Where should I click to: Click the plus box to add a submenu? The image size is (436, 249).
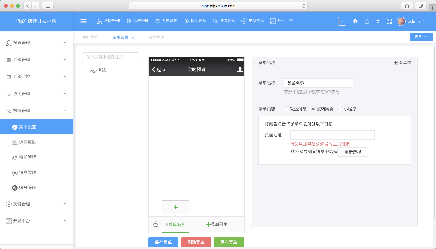coord(175,207)
